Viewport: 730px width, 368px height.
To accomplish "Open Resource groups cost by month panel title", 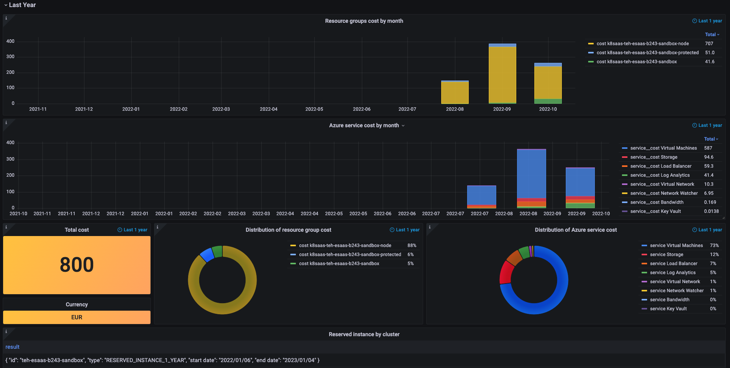I will 364,21.
